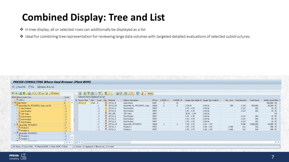Click Collapse All icon in tree toolbar
Screen dimensions: 289x162
coord(17,93)
